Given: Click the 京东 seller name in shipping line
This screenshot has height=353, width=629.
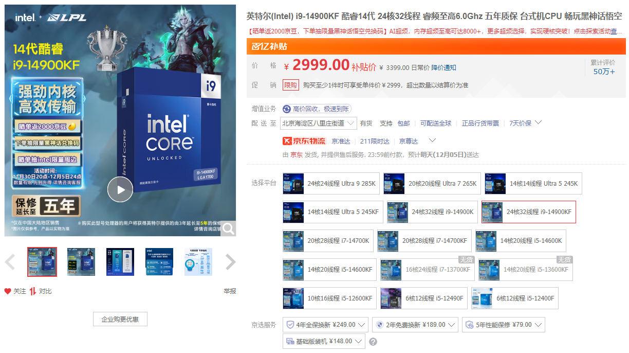Looking at the screenshot, I should click(297, 155).
